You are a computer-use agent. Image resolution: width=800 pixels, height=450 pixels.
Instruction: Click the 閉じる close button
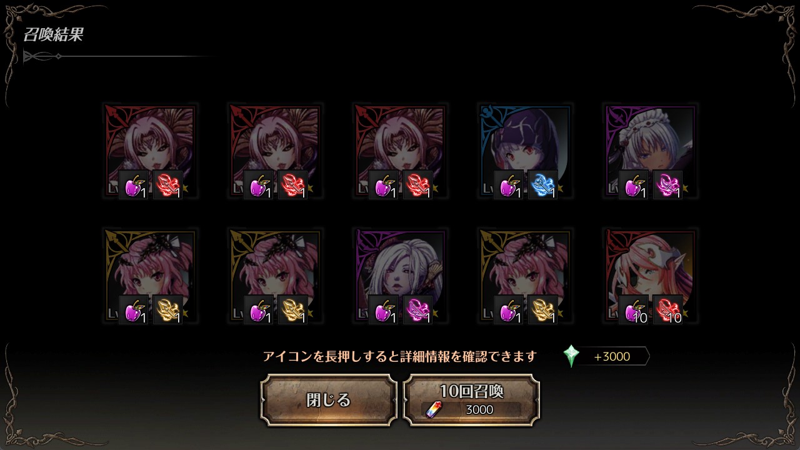pos(329,400)
